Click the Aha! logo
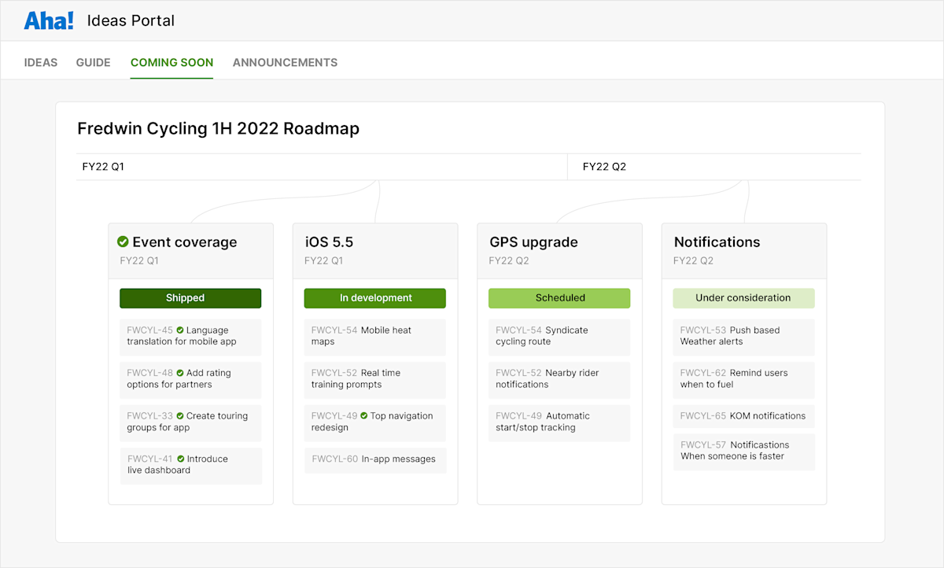 48,20
